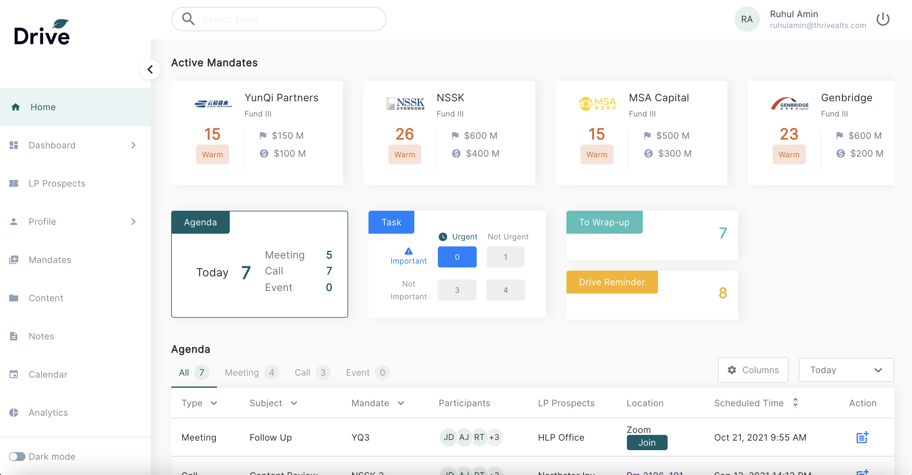Open the Today period dropdown

846,370
